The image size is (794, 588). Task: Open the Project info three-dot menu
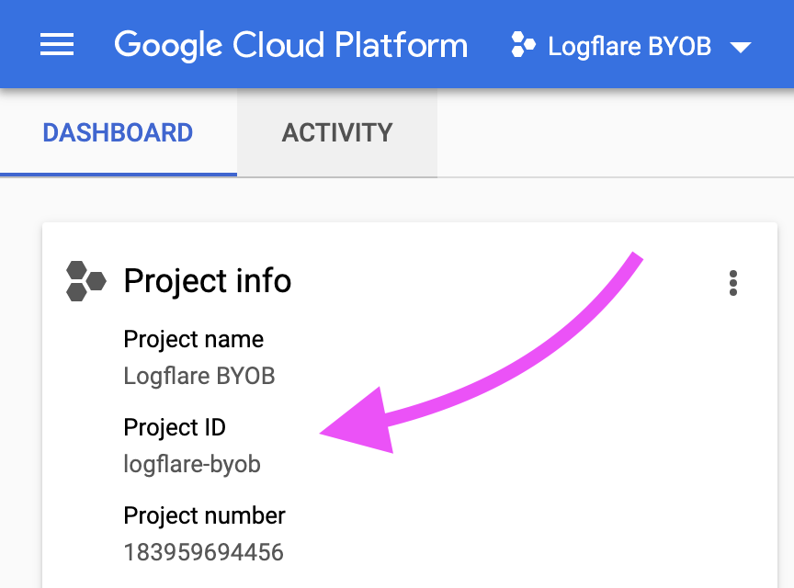[x=732, y=283]
